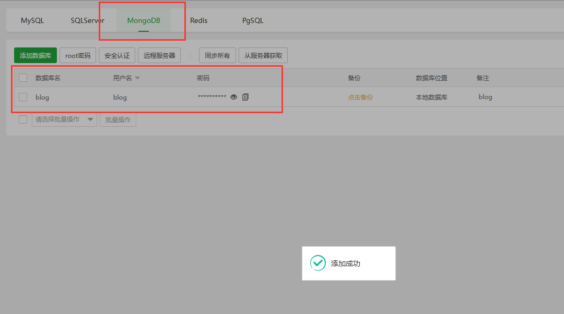Click the 点击备份 link for blog

click(360, 98)
